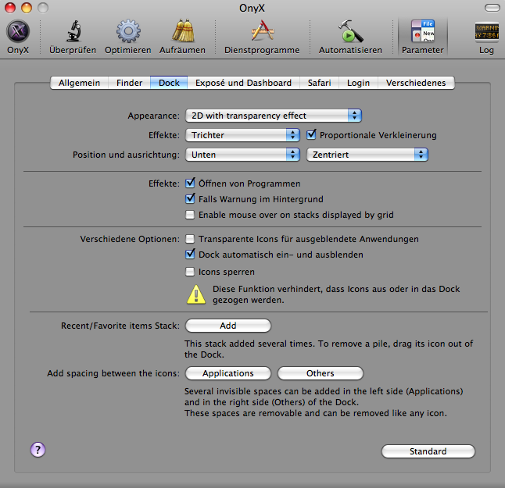Expand the Effekte Trichter dropdown

click(242, 135)
